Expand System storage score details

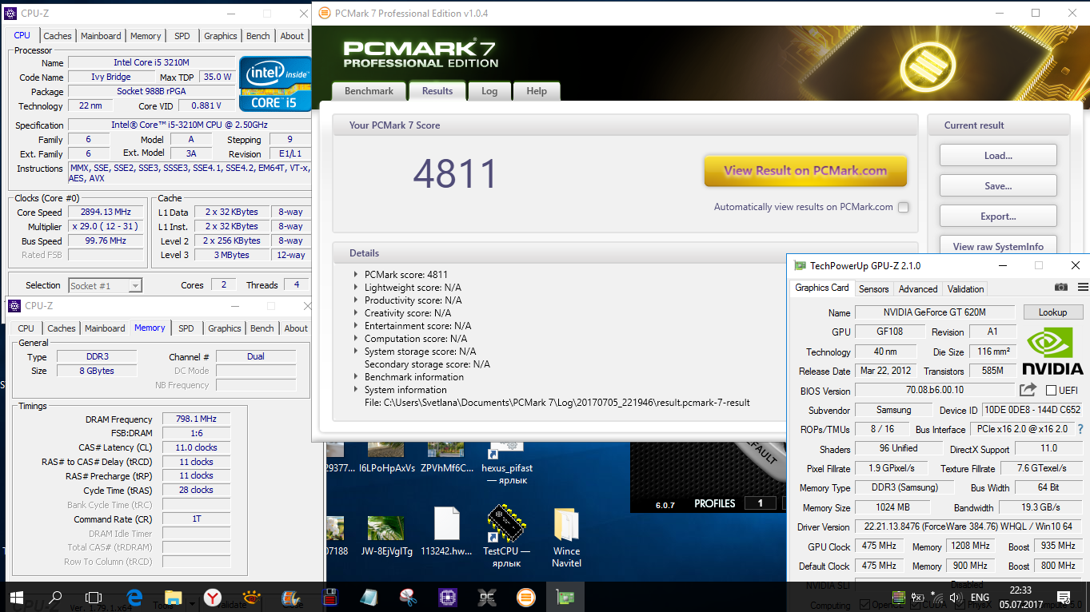[x=356, y=351]
